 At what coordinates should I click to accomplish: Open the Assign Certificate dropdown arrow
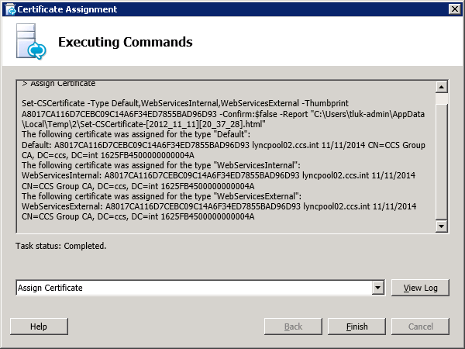click(x=378, y=288)
